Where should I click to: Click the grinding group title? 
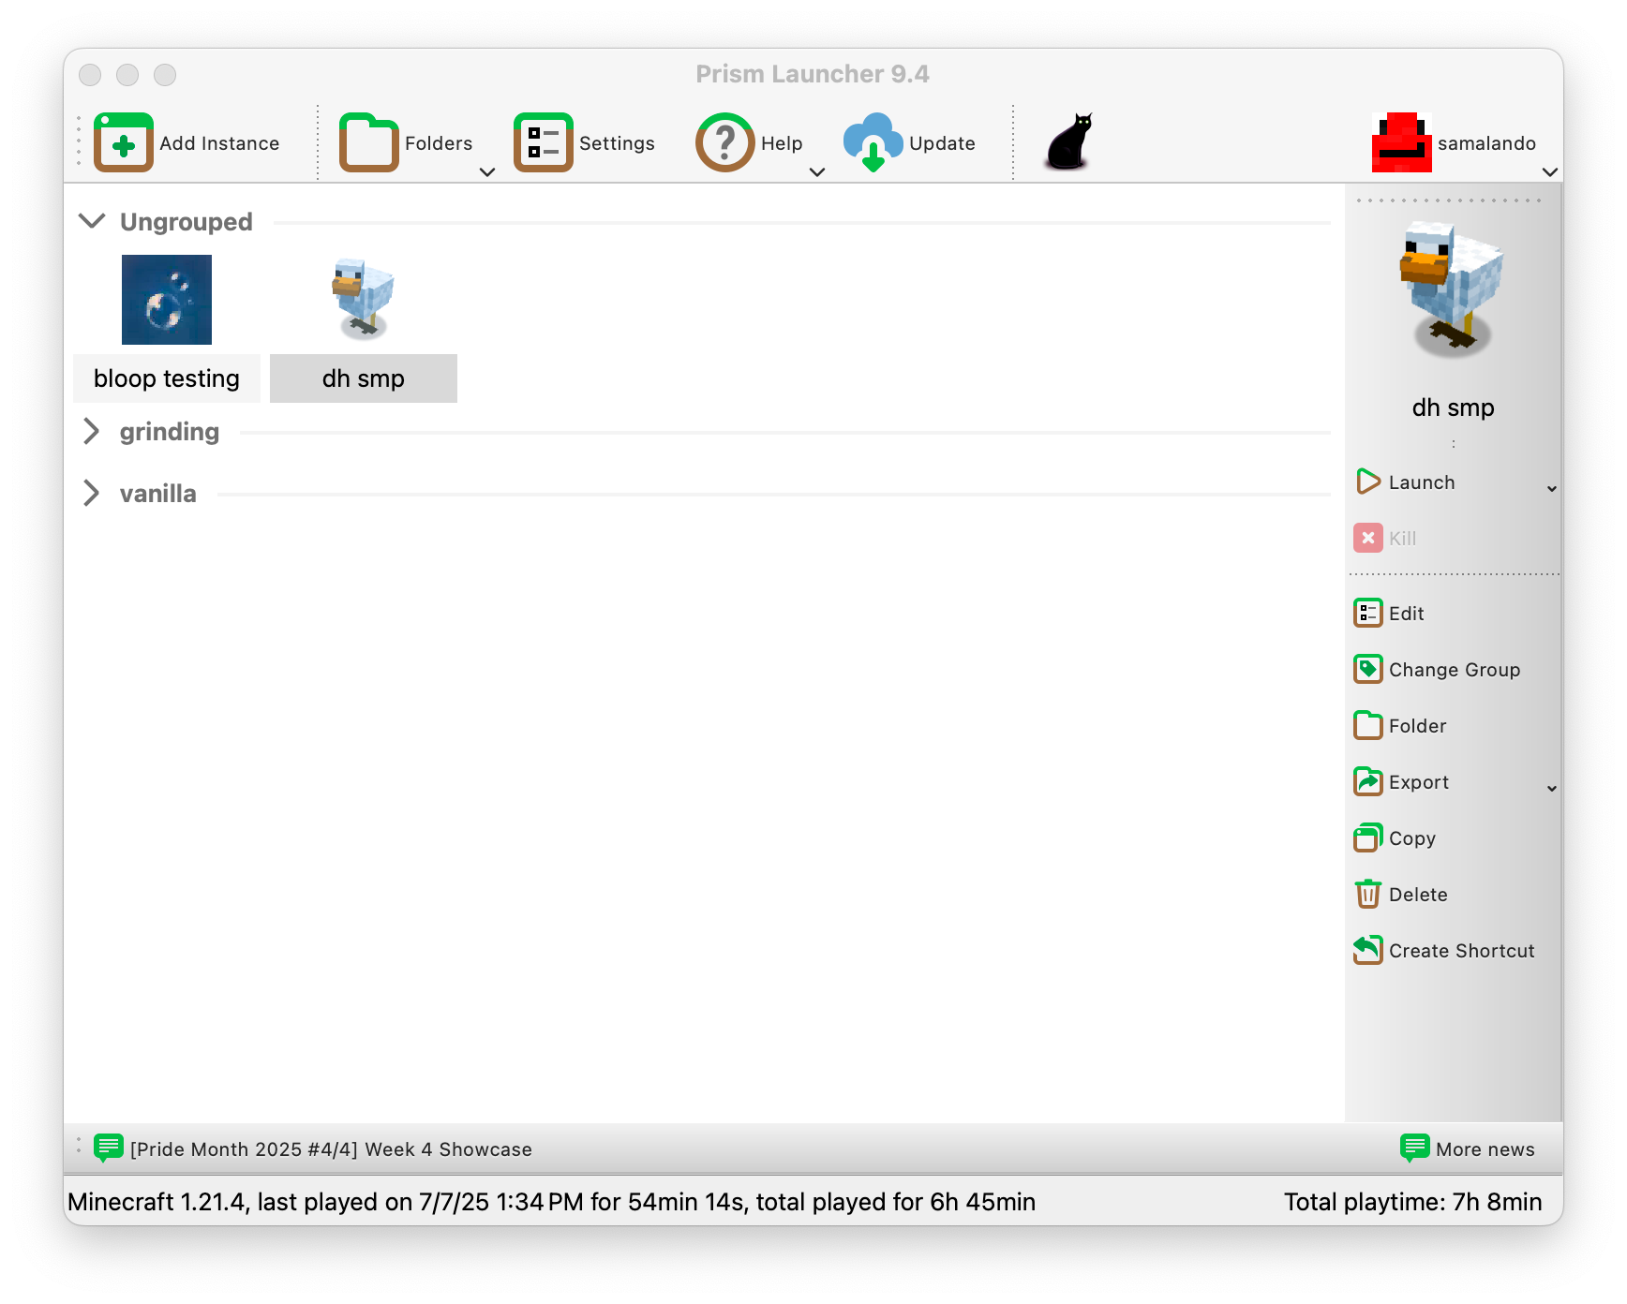click(170, 432)
